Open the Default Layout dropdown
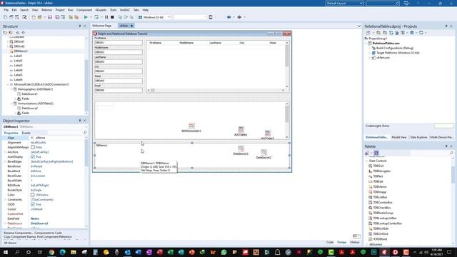 [361, 3]
